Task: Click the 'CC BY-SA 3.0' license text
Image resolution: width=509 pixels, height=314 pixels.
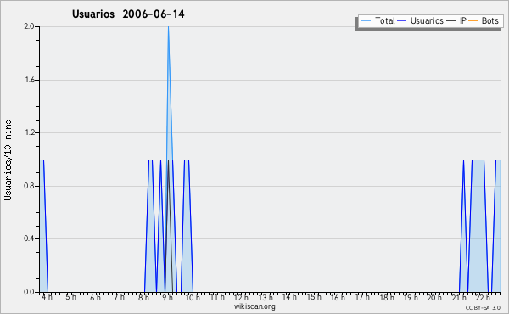Action: (x=483, y=307)
